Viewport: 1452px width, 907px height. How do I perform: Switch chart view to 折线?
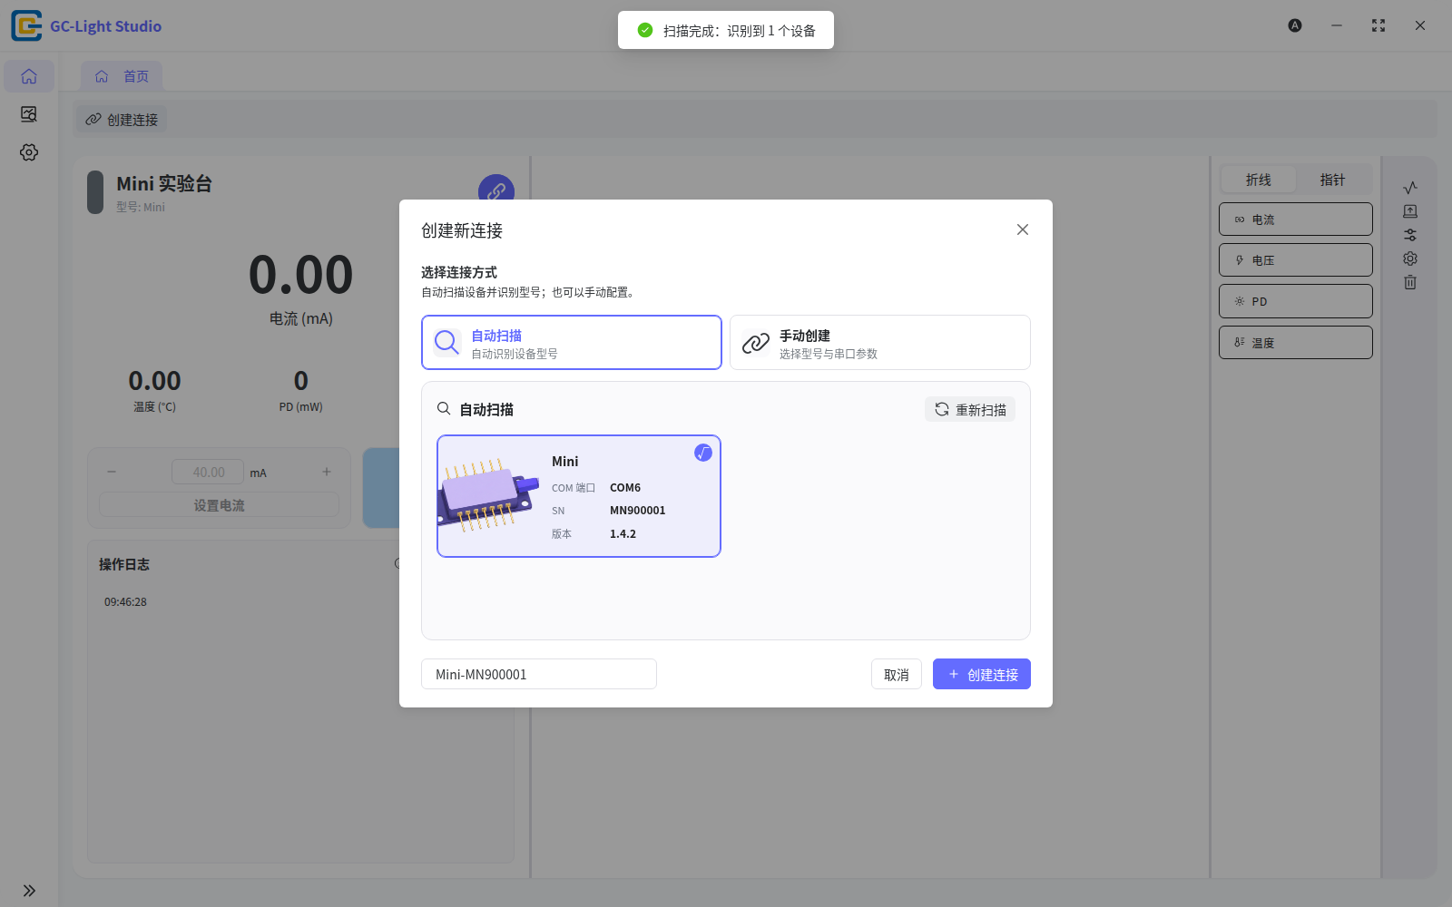(1259, 180)
